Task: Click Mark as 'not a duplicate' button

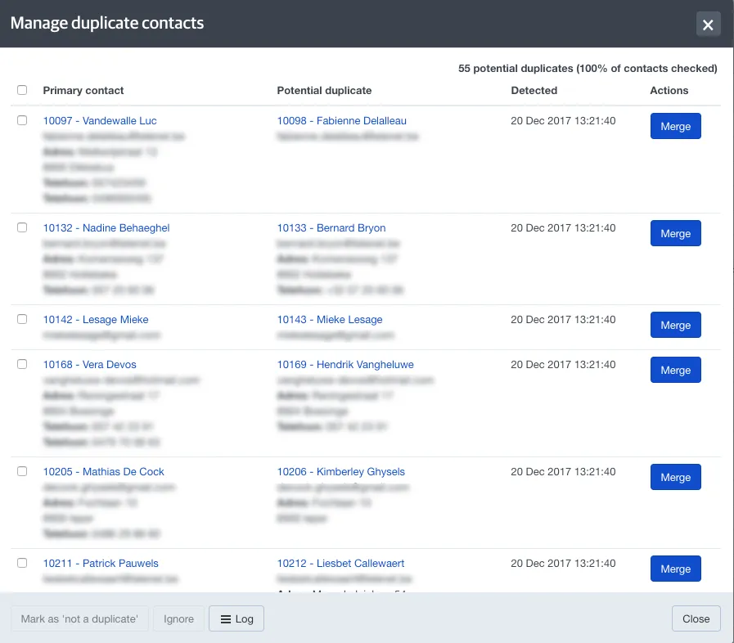Action: click(79, 618)
